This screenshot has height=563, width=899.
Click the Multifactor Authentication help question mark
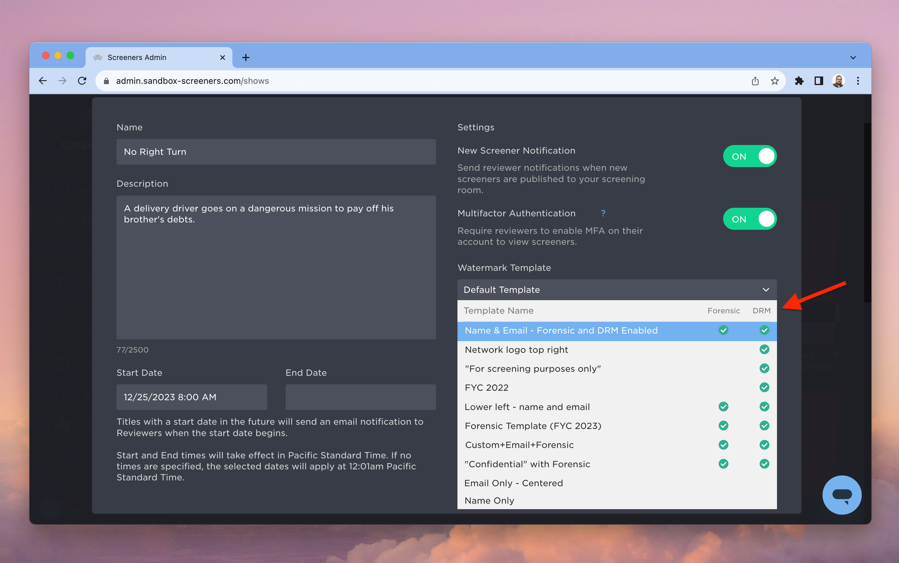point(603,213)
